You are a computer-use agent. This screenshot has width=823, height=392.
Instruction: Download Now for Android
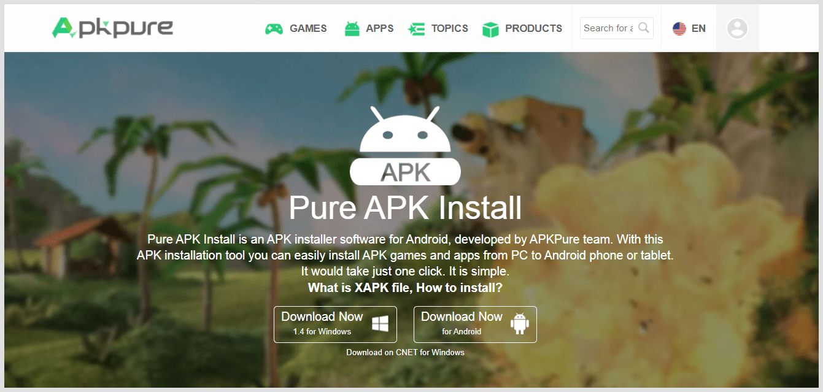click(475, 324)
